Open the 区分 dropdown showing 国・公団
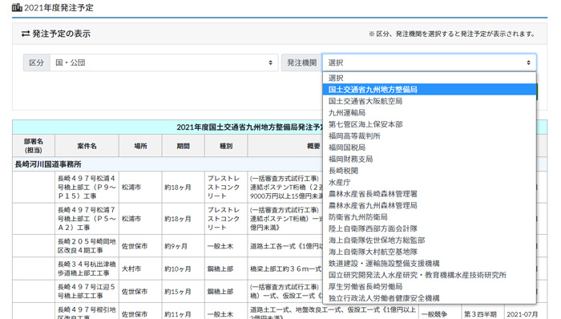The height and width of the screenshot is (319, 561). point(163,63)
